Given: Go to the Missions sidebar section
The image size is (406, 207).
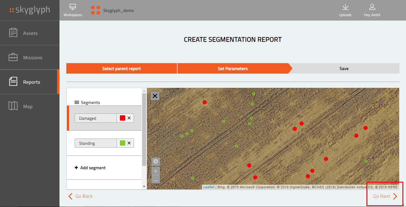Looking at the screenshot, I should pos(30,57).
